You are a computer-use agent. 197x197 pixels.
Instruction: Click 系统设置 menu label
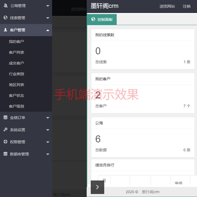[18, 130]
